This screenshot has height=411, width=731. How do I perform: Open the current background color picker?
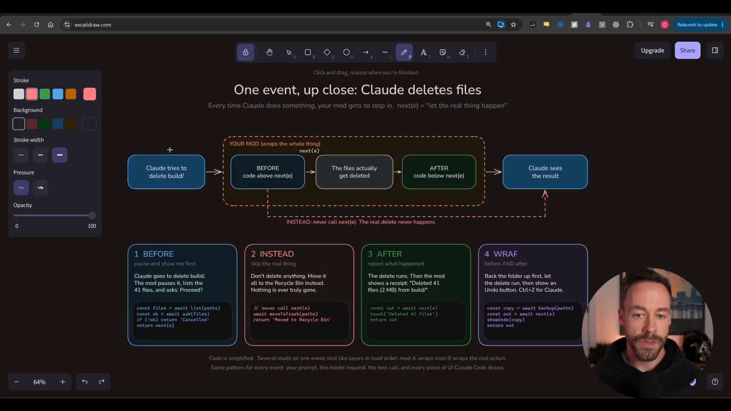(90, 124)
